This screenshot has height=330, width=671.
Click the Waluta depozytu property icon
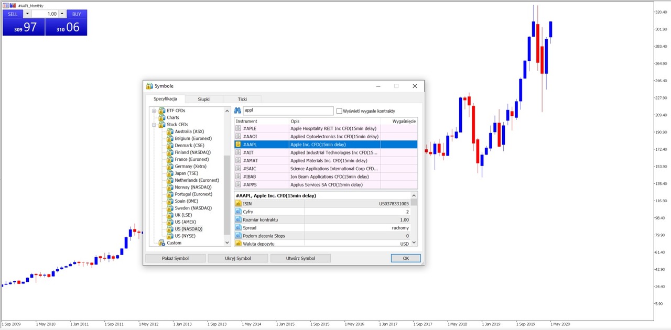[238, 244]
